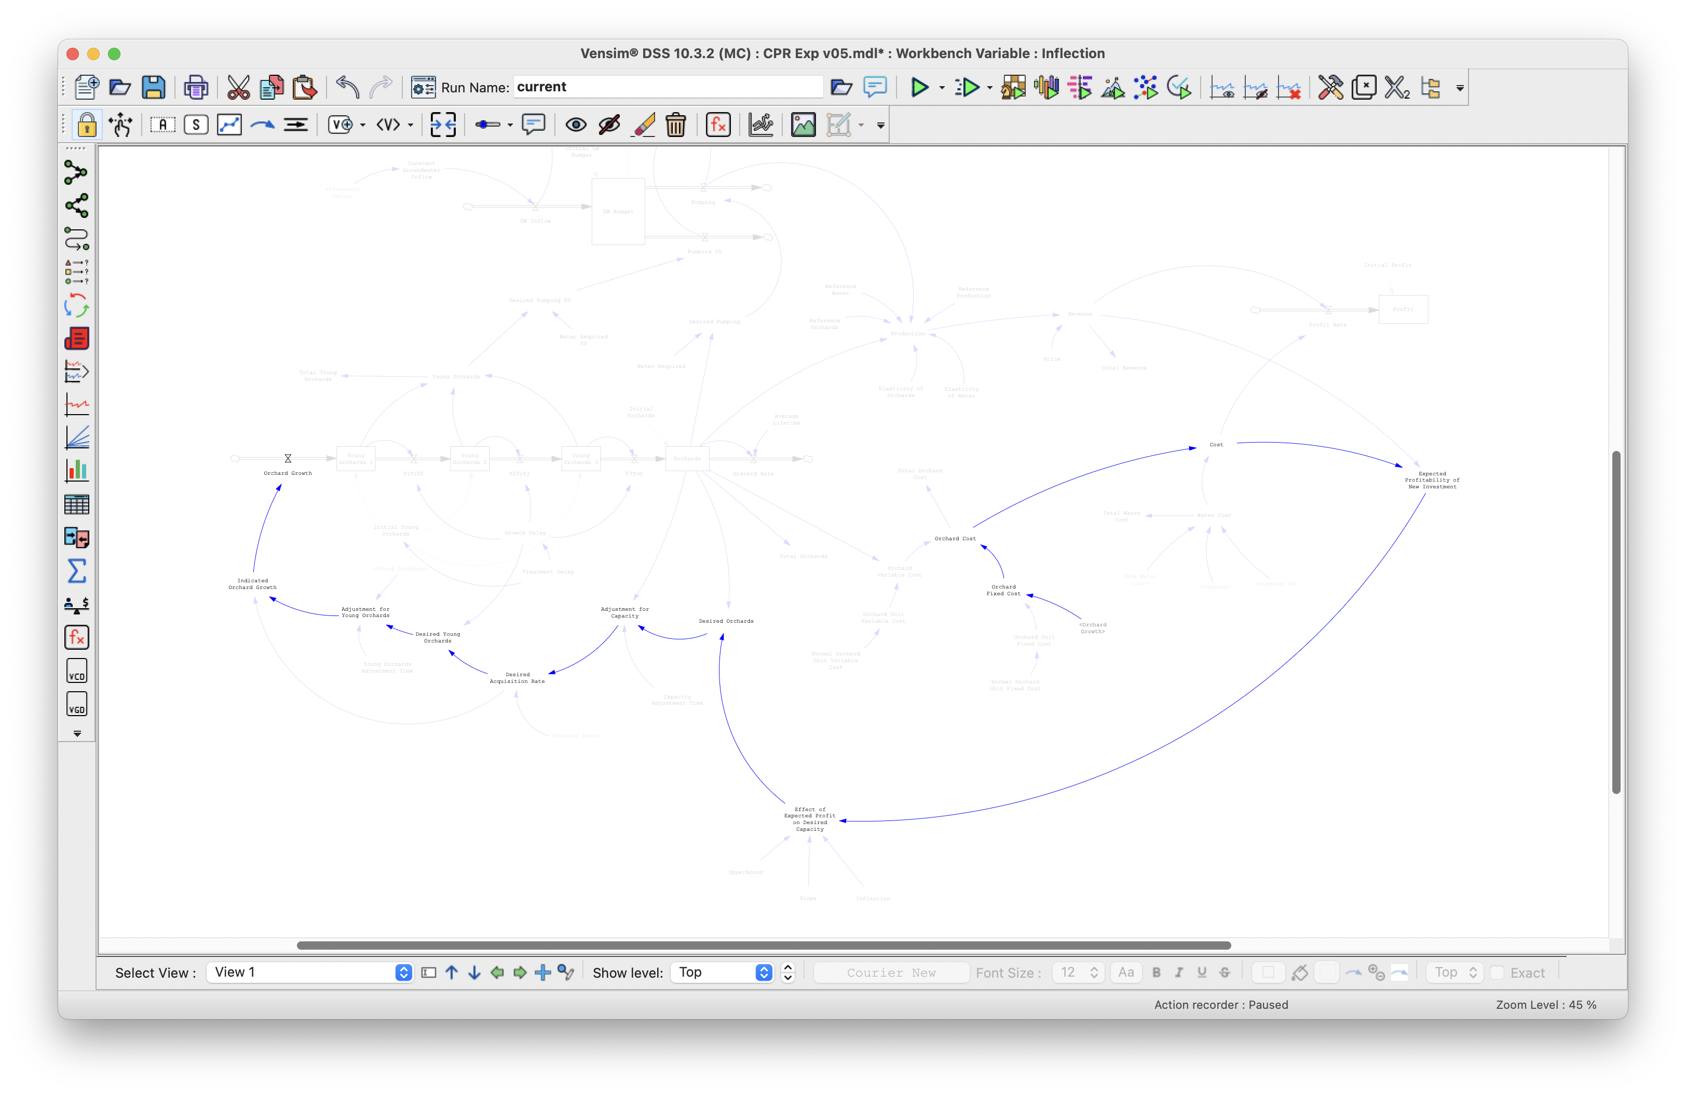Click the horizontal scrollbar of the sketch

tap(764, 945)
